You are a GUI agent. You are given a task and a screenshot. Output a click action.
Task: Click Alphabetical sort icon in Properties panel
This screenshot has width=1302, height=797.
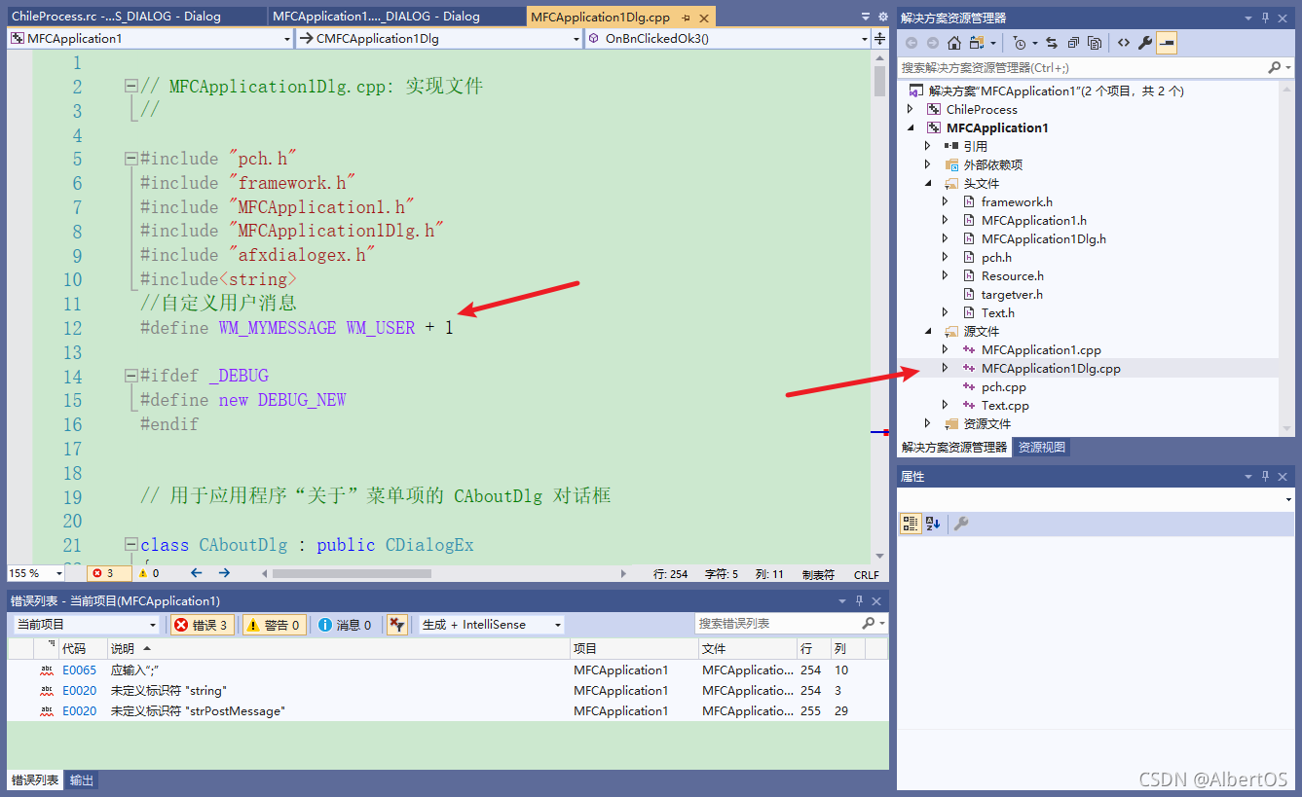[933, 524]
